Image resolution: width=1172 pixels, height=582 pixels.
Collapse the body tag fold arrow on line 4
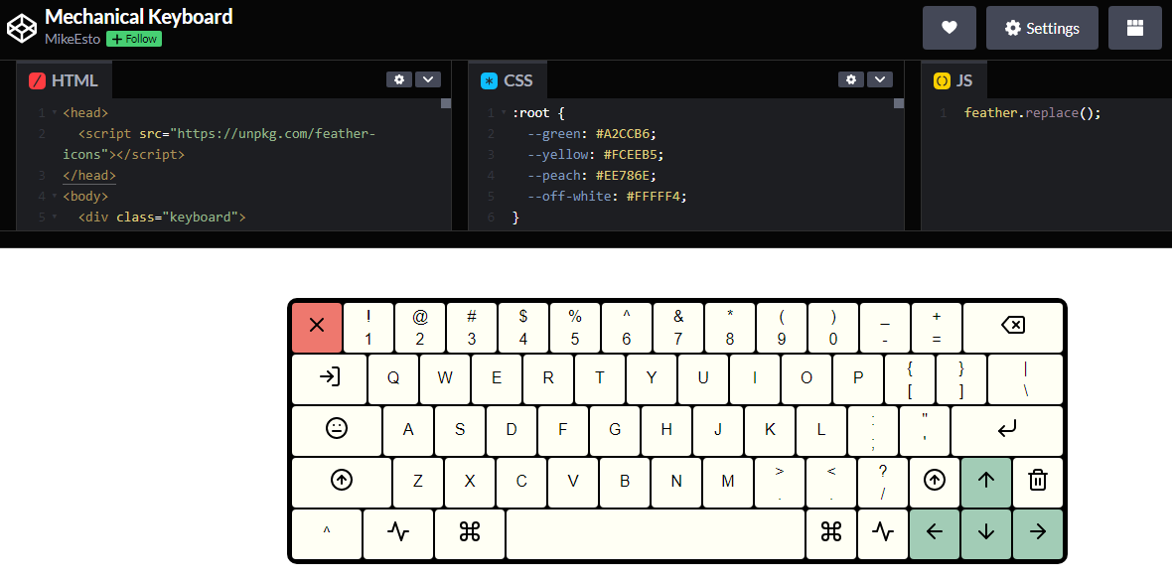(x=54, y=197)
